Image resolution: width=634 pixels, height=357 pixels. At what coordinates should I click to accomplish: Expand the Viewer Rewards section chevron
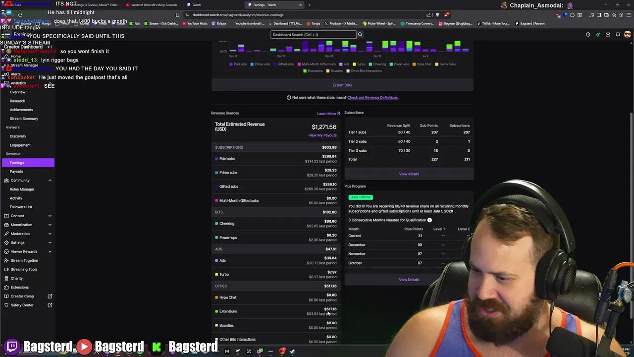point(50,251)
